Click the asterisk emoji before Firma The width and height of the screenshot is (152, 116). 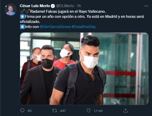[x=22, y=17]
